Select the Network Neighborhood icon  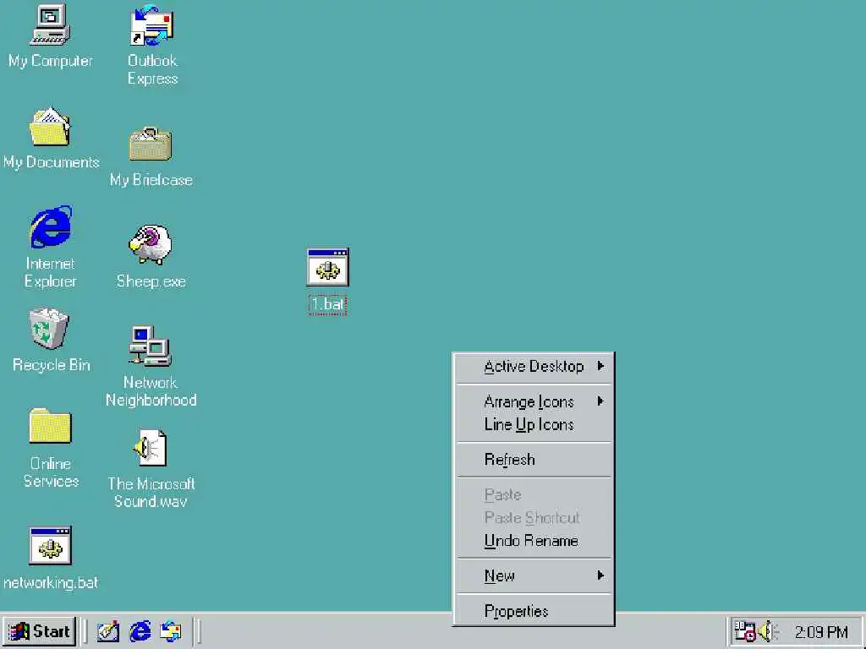(x=151, y=346)
